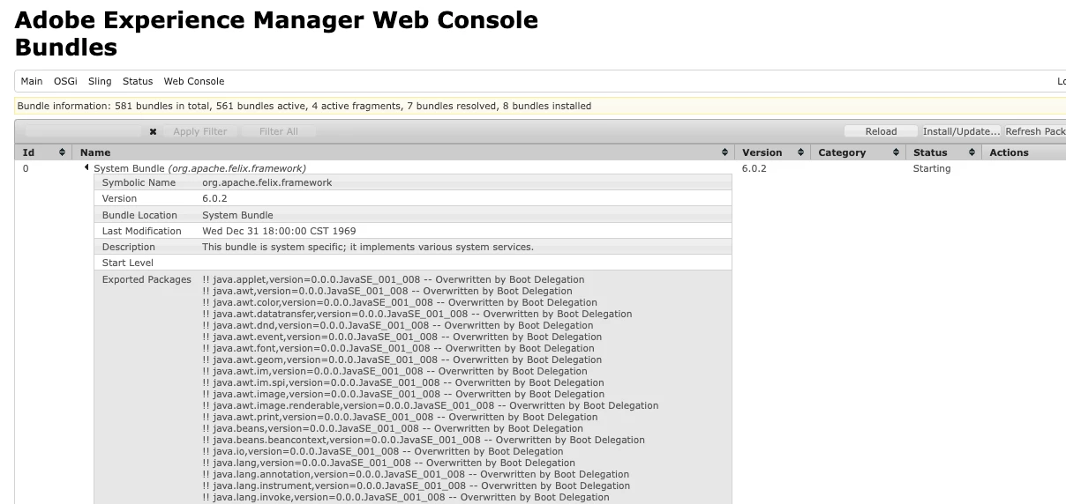The width and height of the screenshot is (1066, 504).
Task: Open the Web Console menu
Action: click(194, 81)
